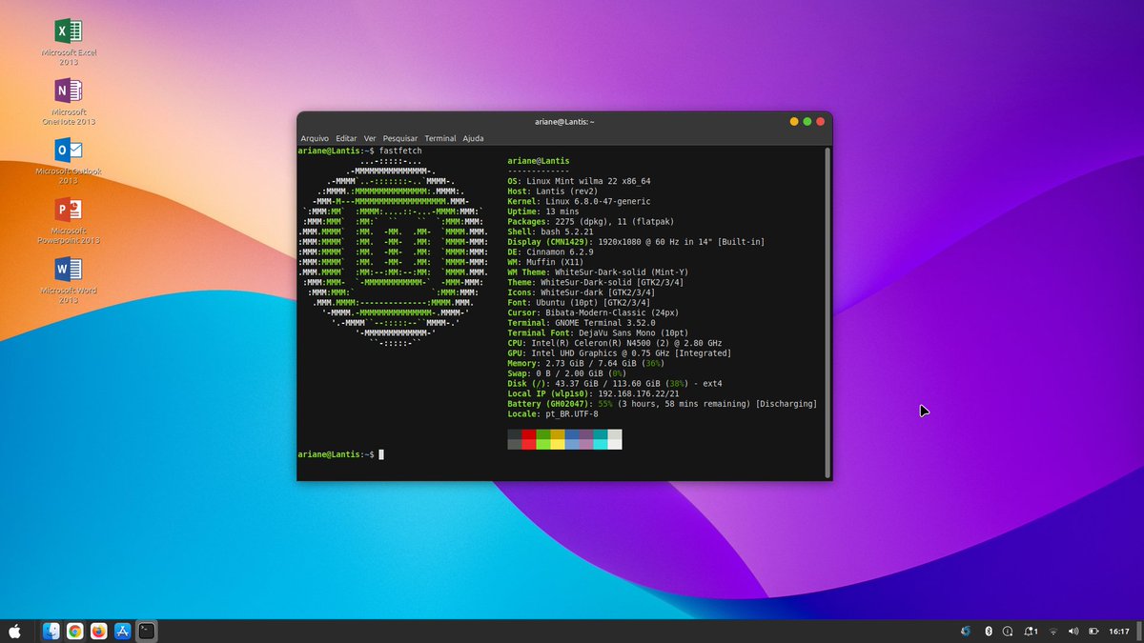The image size is (1144, 643).
Task: Open the Ver menu
Action: (x=370, y=138)
